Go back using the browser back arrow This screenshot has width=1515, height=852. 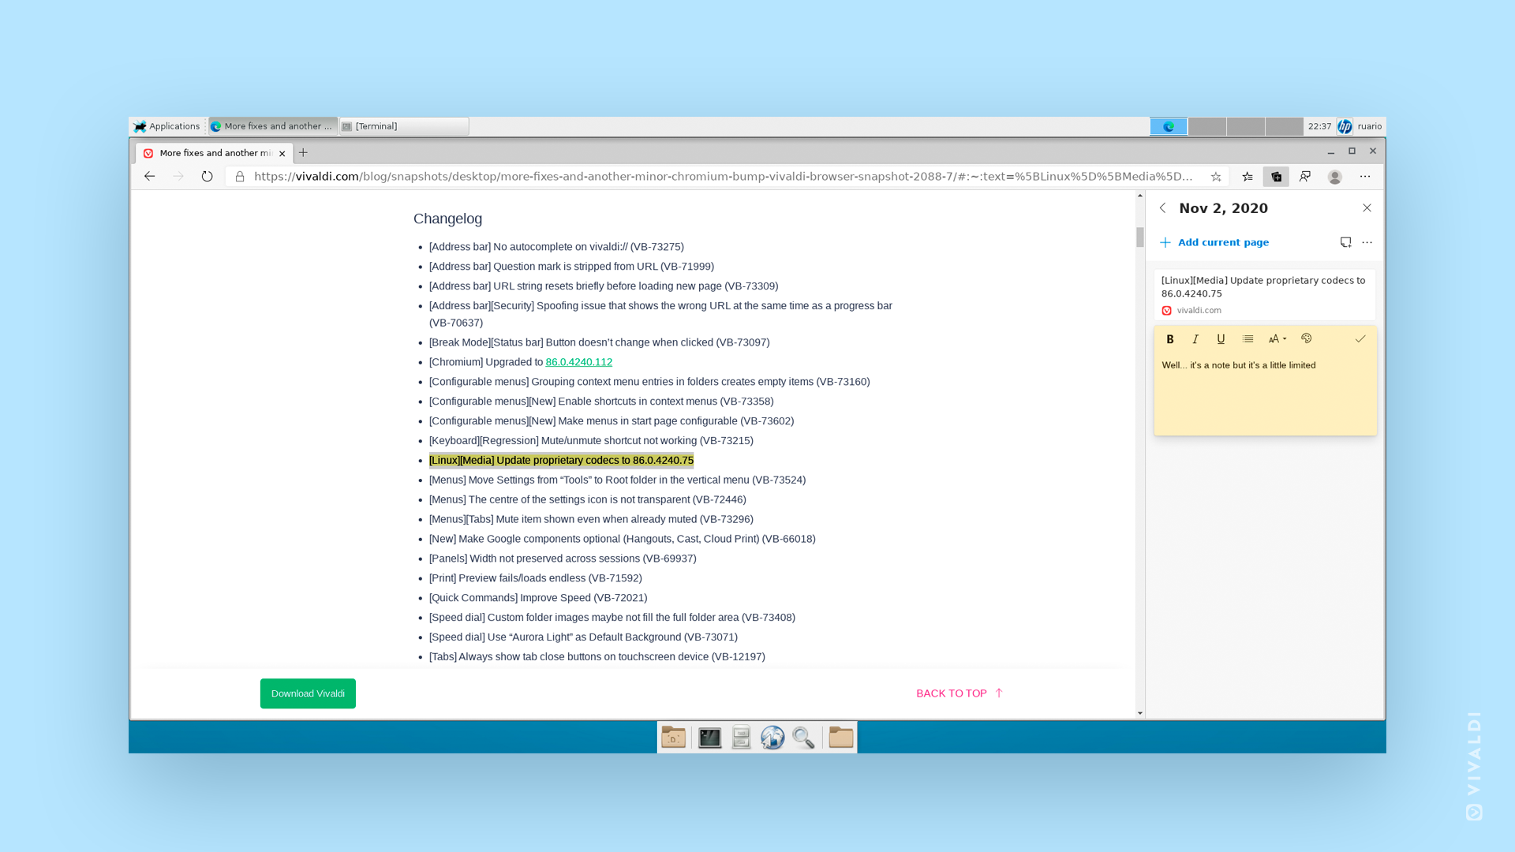click(x=149, y=177)
